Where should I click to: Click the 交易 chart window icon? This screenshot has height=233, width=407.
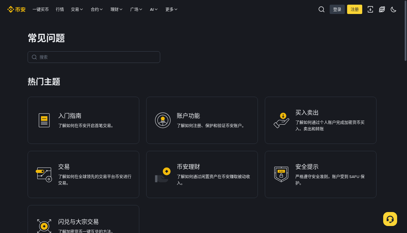click(x=44, y=174)
